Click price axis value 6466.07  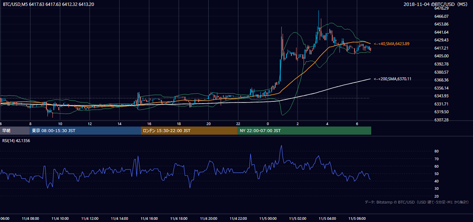click(x=441, y=16)
